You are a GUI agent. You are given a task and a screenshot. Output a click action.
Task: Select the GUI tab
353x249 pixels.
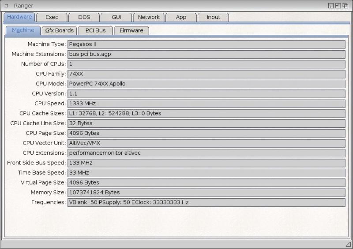[x=116, y=17]
